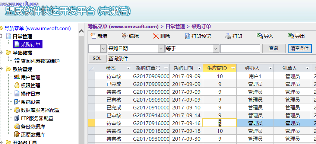
Task: Select row header of the 2017-09-16 order
Action: pos(91,123)
